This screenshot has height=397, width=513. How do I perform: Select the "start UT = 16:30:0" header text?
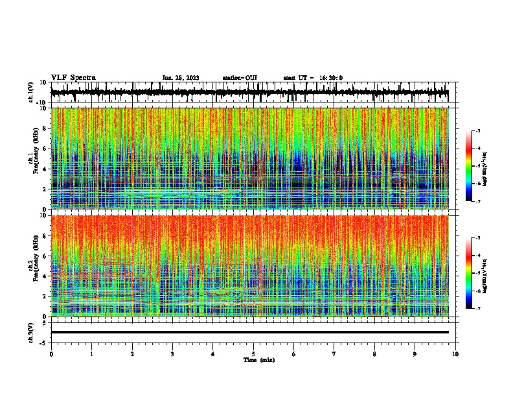[x=313, y=78]
